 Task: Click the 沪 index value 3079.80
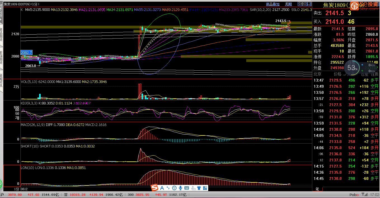point(15,195)
